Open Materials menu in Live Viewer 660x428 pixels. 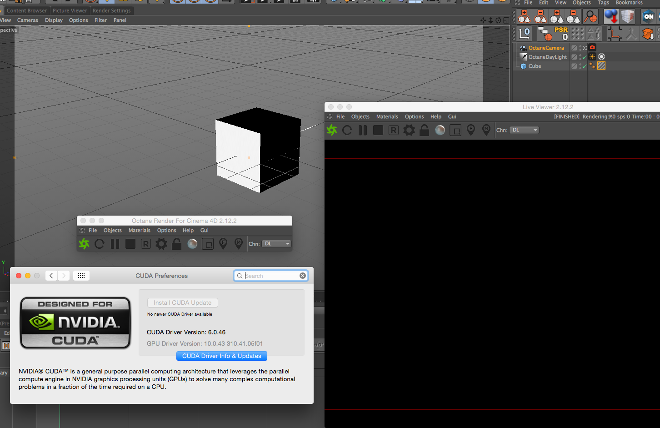387,117
